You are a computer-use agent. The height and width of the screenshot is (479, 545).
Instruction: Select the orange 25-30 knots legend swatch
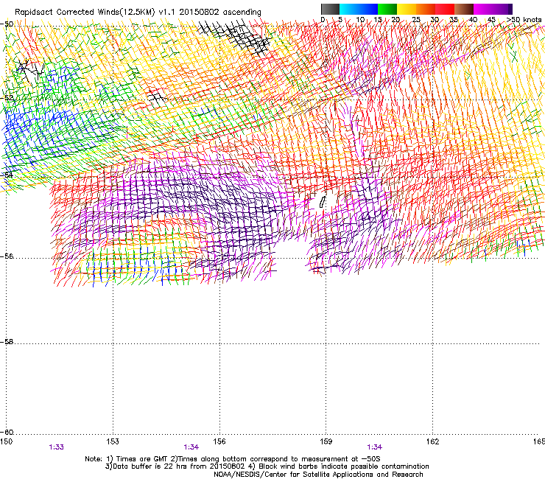click(426, 9)
